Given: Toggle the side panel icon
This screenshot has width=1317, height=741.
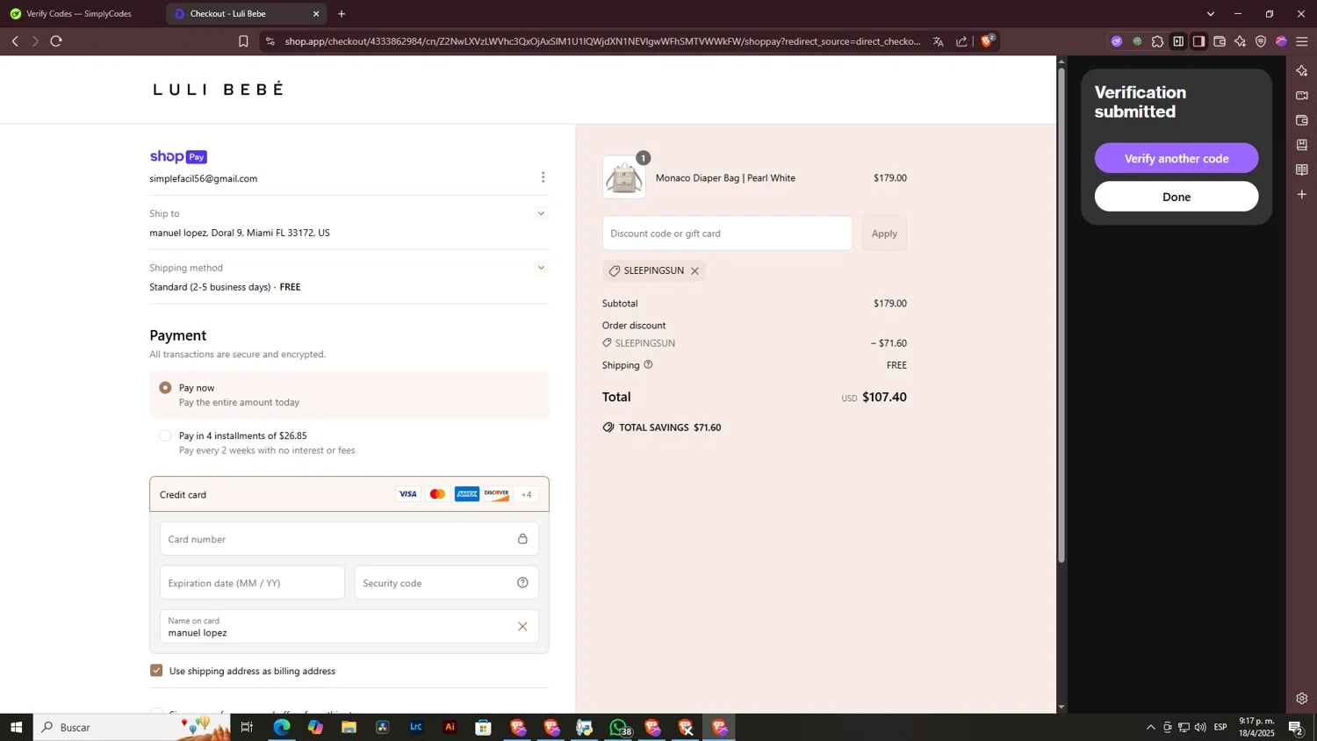Looking at the screenshot, I should [1178, 41].
